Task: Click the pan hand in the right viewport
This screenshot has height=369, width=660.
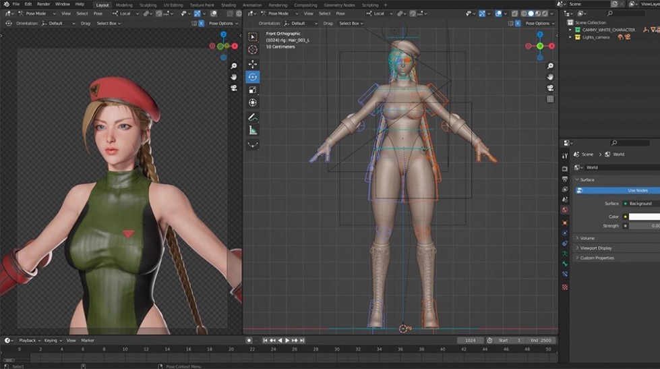Action: pos(550,77)
